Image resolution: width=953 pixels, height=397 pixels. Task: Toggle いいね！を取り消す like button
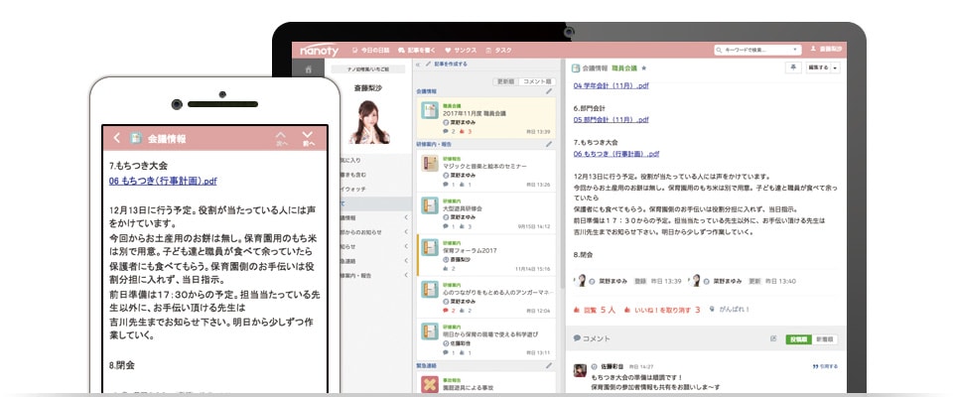click(x=662, y=310)
